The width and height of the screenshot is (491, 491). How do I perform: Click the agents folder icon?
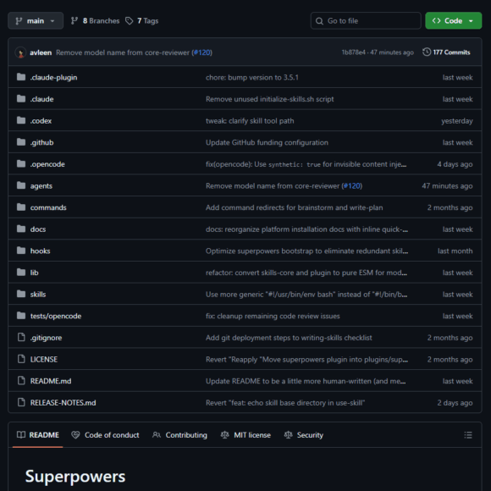[x=21, y=185]
